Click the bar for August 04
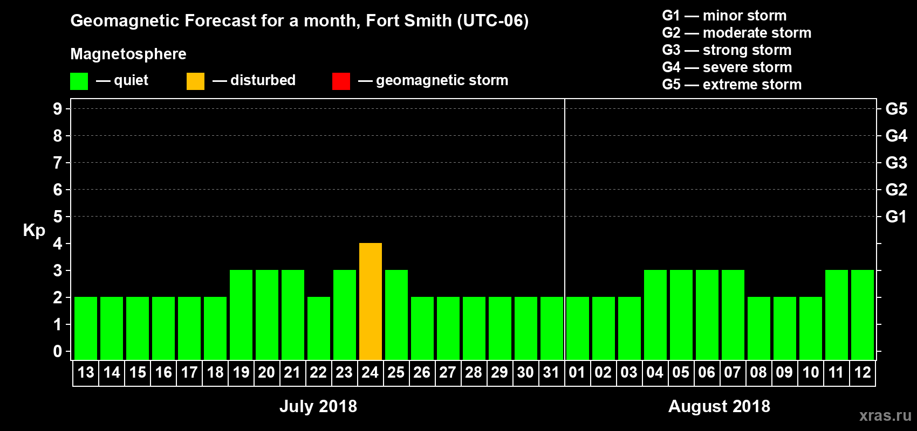This screenshot has height=431, width=917. [x=655, y=315]
